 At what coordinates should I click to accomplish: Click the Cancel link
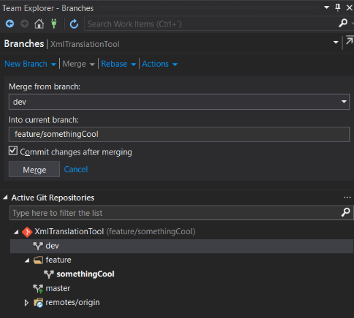76,170
